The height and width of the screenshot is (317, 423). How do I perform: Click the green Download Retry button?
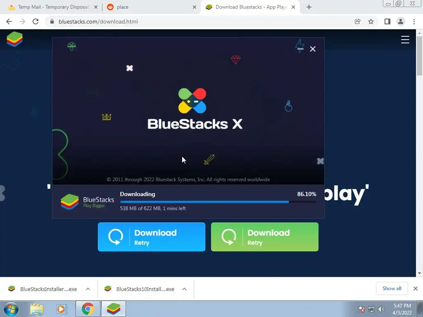coord(265,237)
